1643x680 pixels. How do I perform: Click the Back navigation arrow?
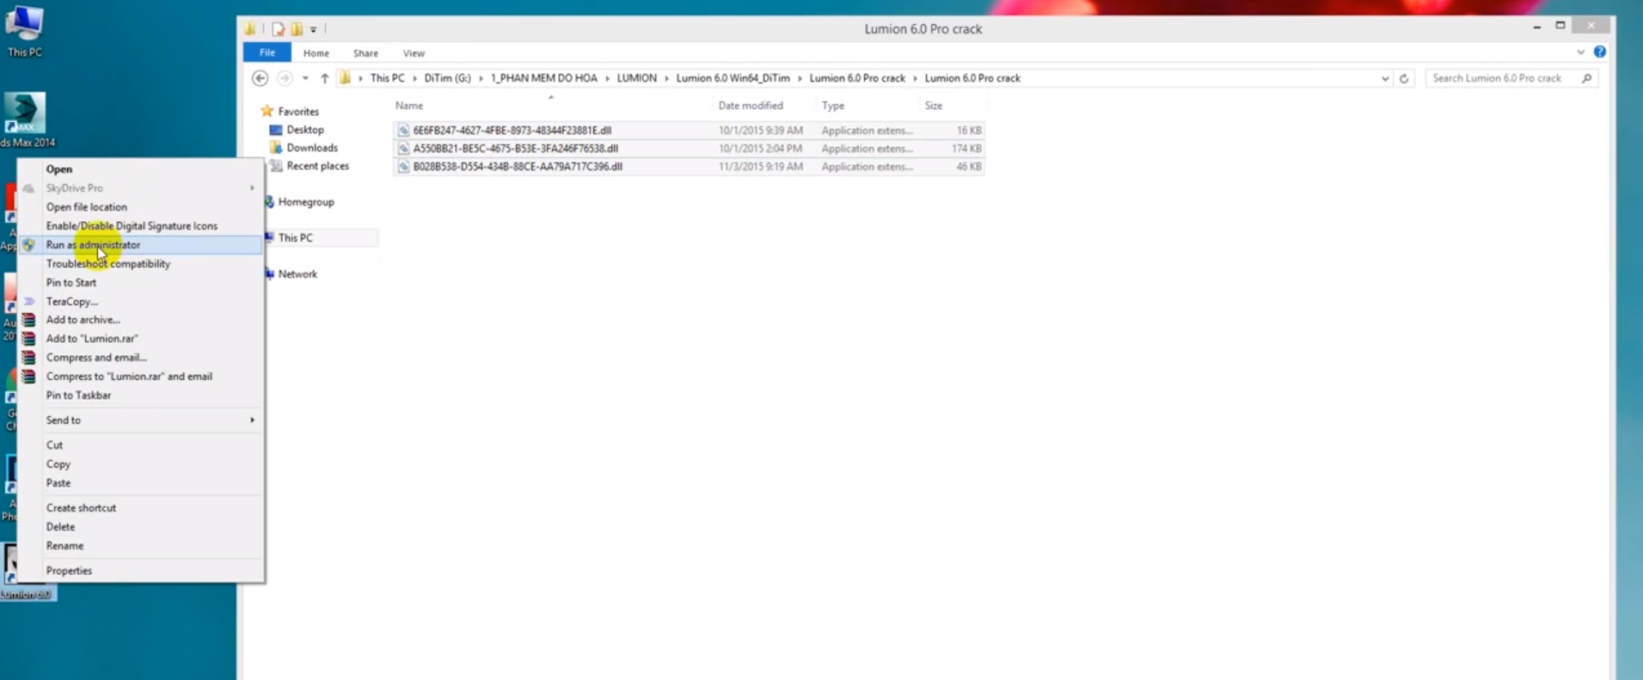tap(260, 78)
